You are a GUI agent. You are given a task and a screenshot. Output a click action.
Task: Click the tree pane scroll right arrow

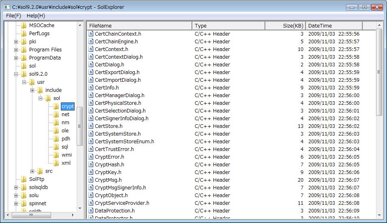[x=73, y=215]
